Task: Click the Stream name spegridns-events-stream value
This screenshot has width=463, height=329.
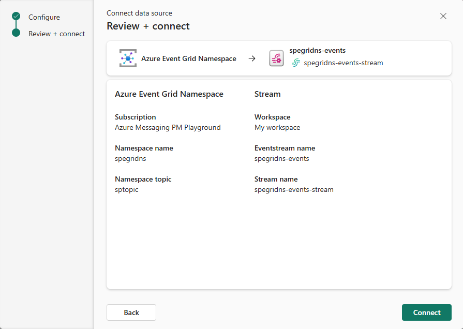Action: pyautogui.click(x=293, y=189)
